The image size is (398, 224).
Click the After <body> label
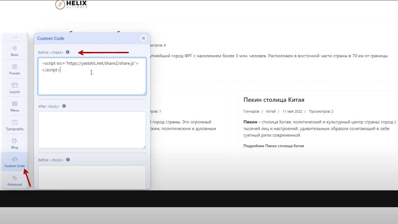pyautogui.click(x=49, y=106)
